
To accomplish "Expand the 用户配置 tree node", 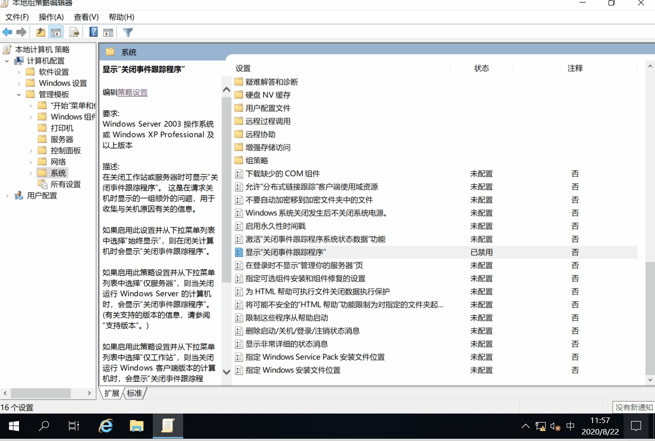I will point(7,196).
